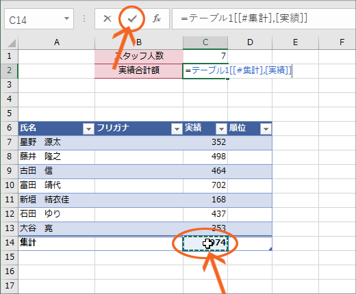Click the value 702
356x294 pixels.
tap(218, 185)
